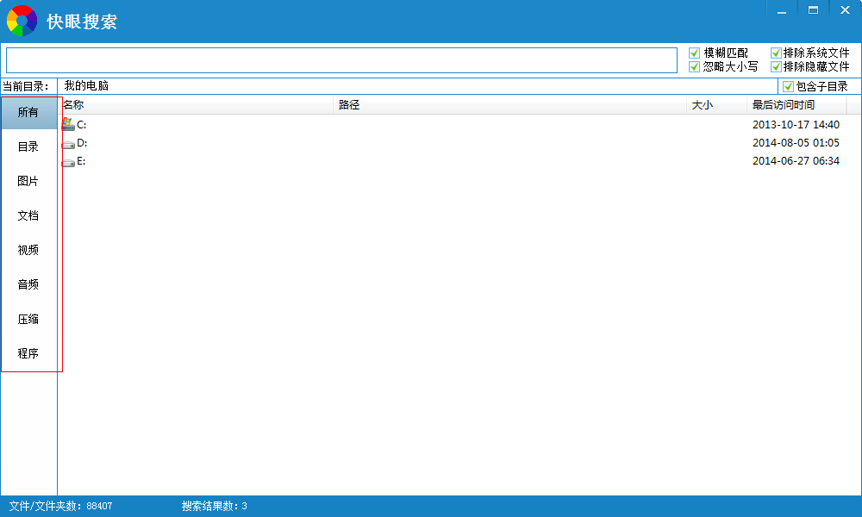Sort by the 名称 column header
The height and width of the screenshot is (517, 862).
click(x=196, y=105)
